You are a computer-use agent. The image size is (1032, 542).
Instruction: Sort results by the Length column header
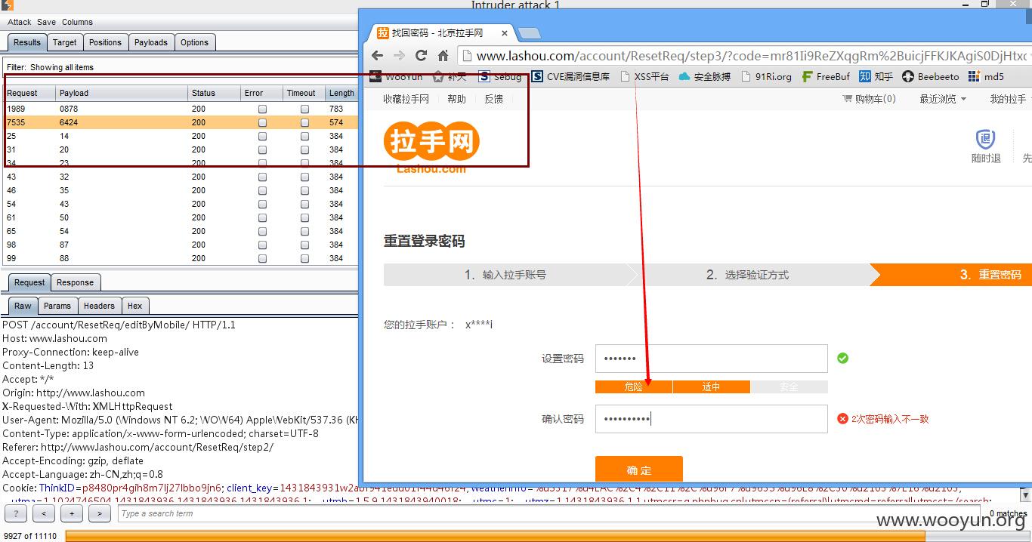click(341, 93)
